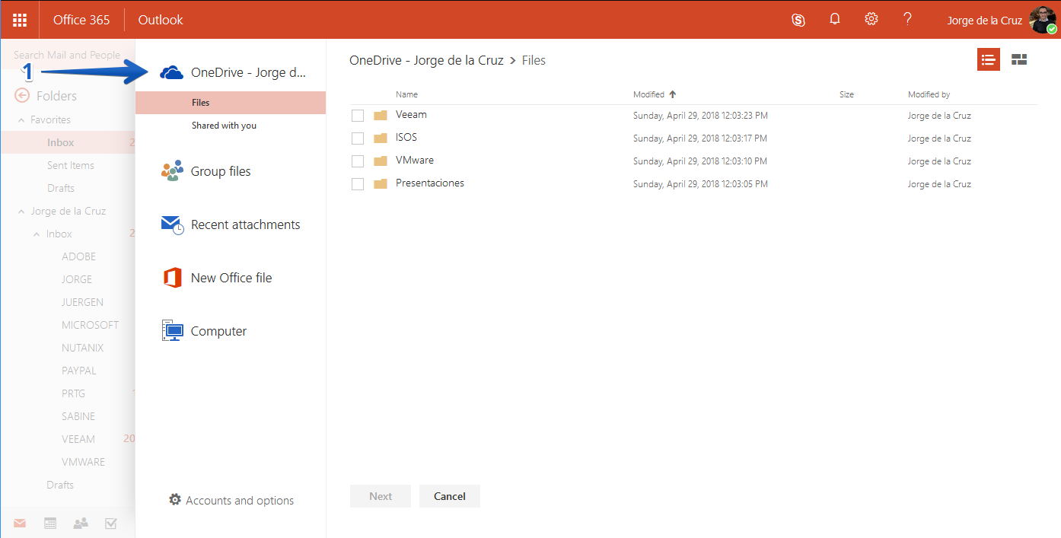Switch to tiles view layout
This screenshot has width=1061, height=538.
(1019, 59)
